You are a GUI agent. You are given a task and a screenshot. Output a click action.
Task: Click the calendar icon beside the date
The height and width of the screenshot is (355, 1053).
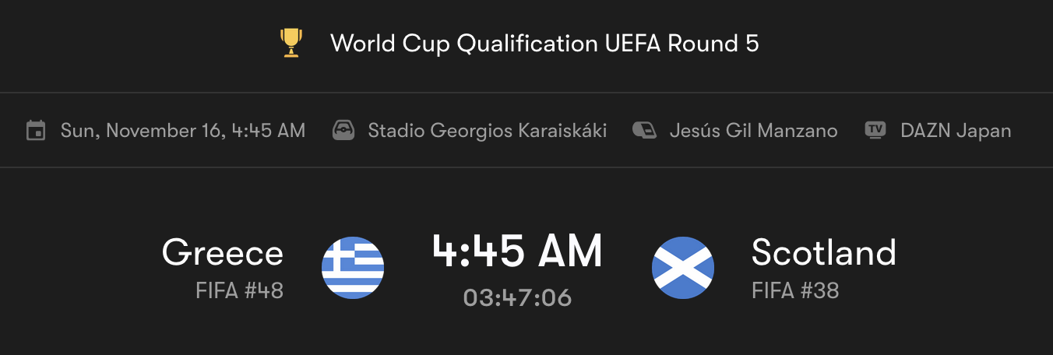pos(36,131)
